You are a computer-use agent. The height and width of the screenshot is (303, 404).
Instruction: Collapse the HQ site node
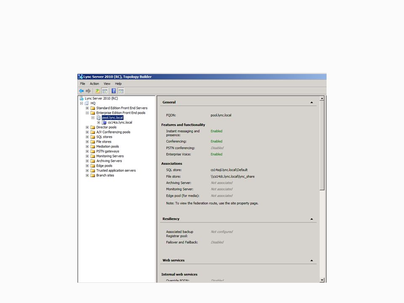pos(81,103)
